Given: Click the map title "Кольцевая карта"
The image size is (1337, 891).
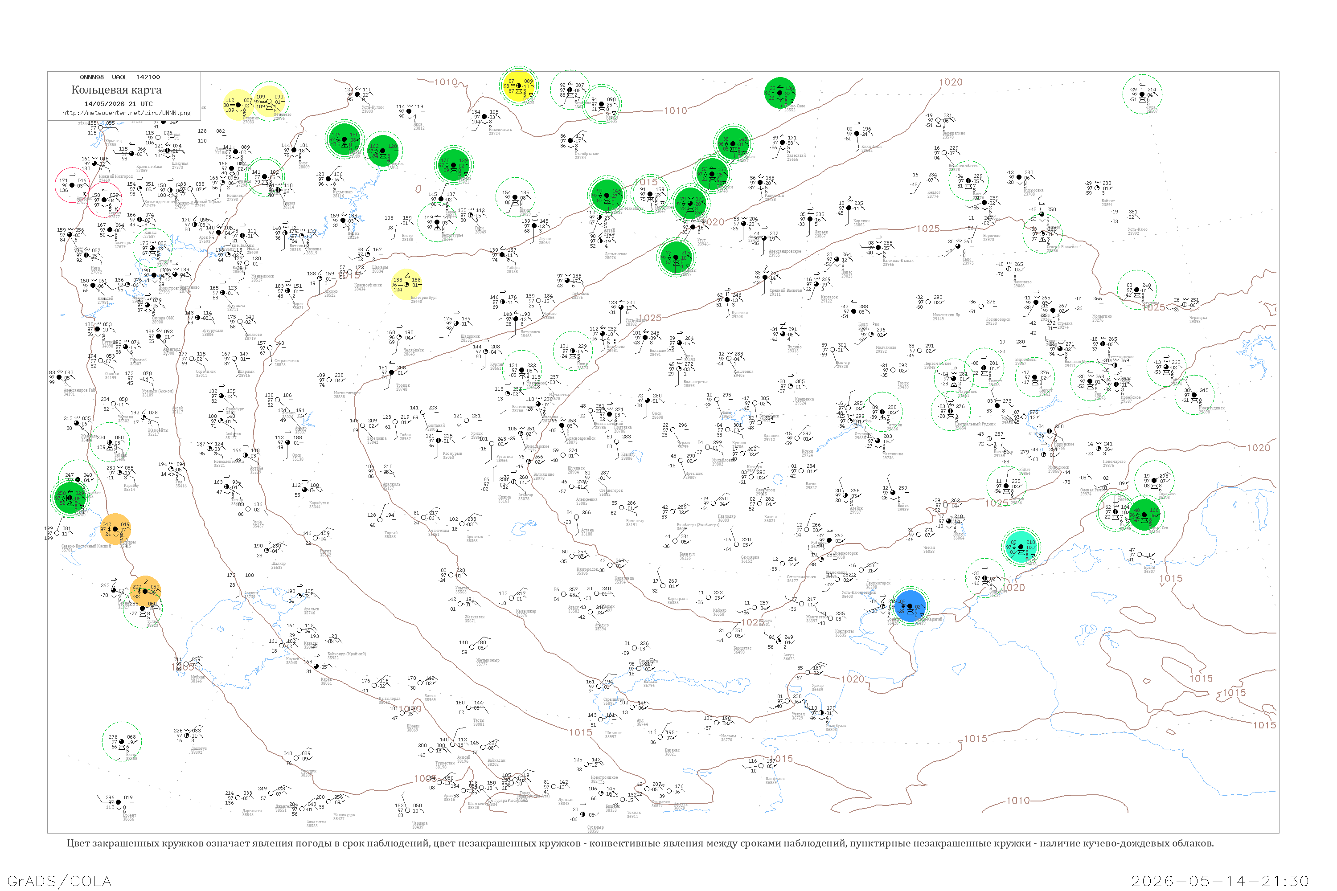Looking at the screenshot, I should pos(116,90).
